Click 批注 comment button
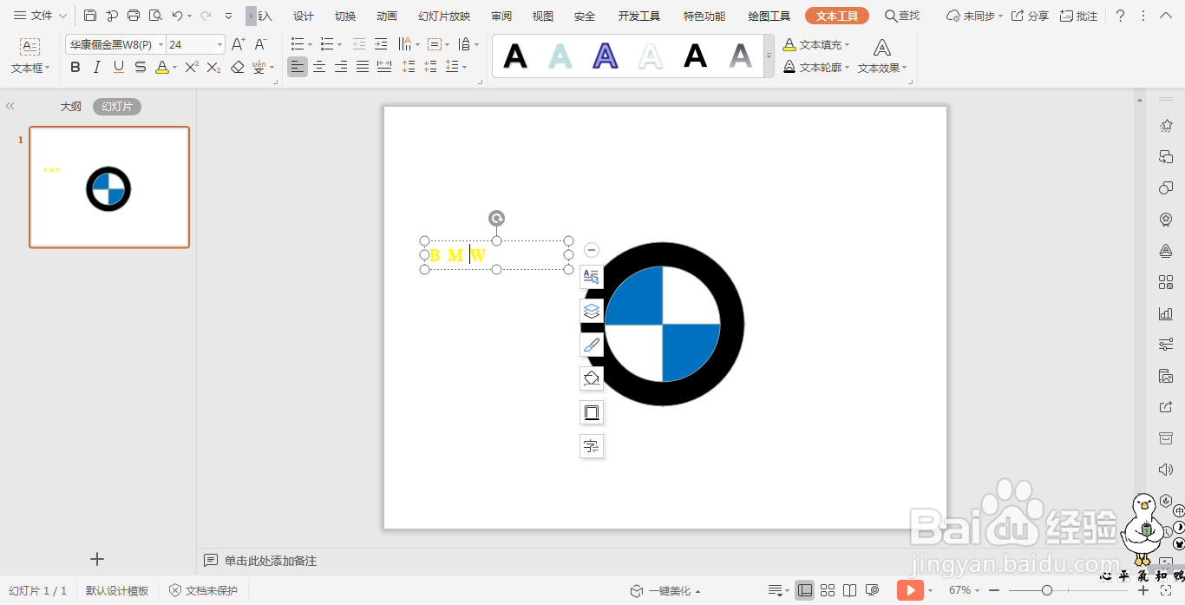This screenshot has height=605, width=1185. (x=1078, y=16)
